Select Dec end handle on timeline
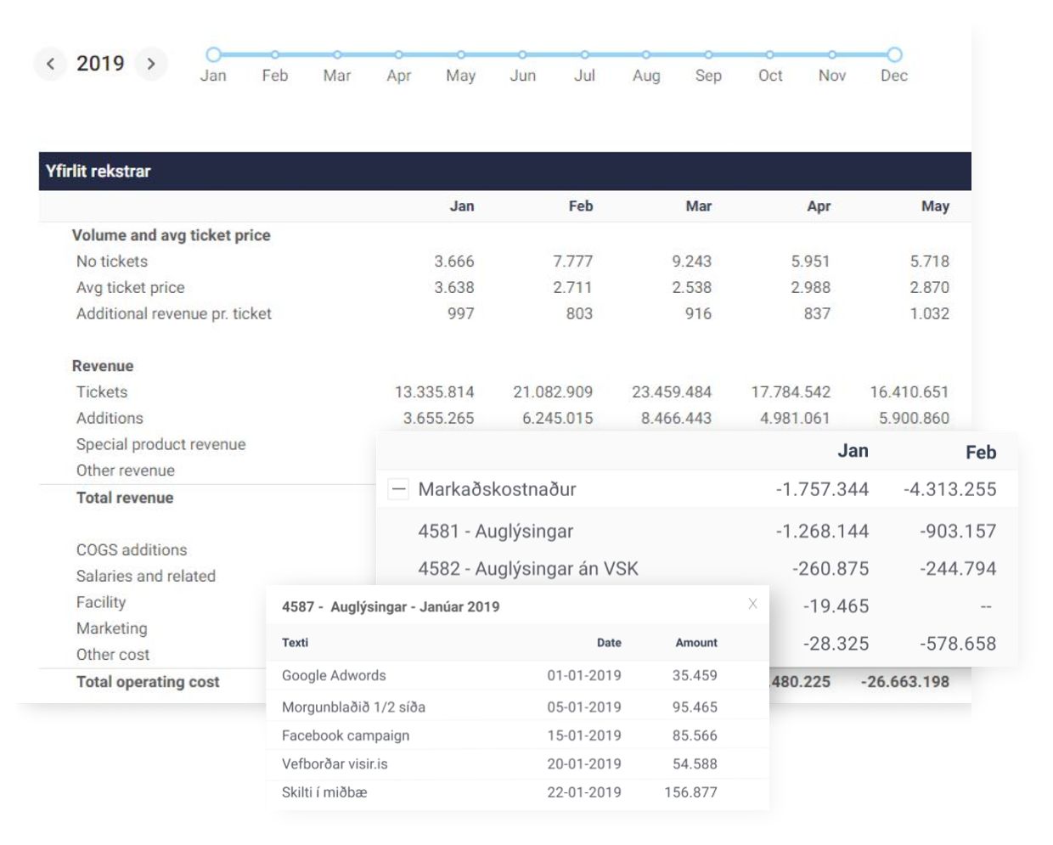 894,54
